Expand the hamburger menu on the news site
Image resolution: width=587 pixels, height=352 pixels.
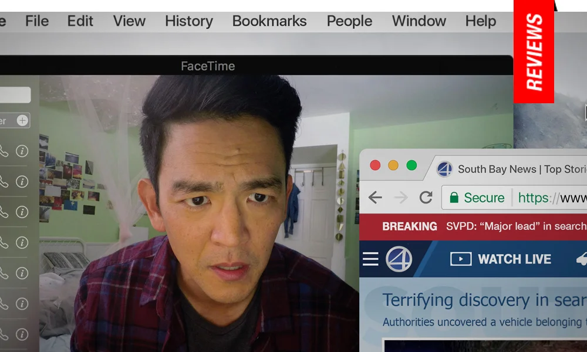point(371,258)
